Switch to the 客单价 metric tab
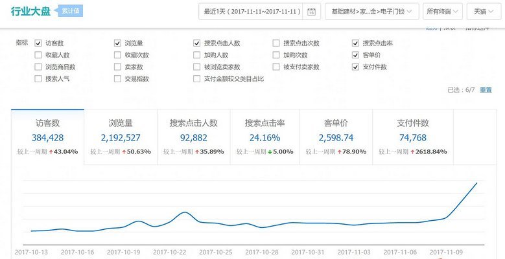Image resolution: width=505 pixels, height=259 pixels. (x=336, y=137)
